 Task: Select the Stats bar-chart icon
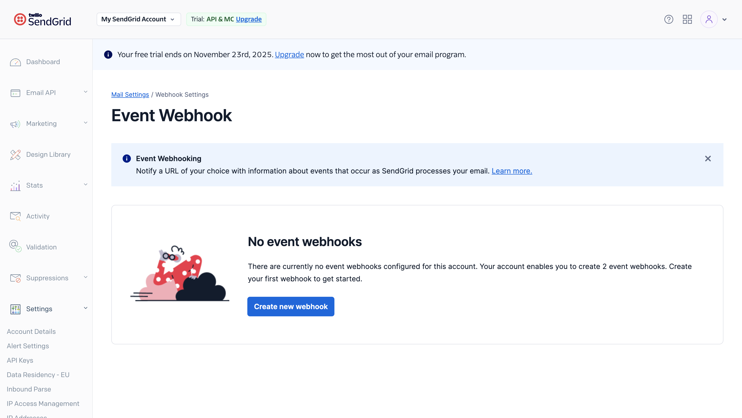coord(15,186)
